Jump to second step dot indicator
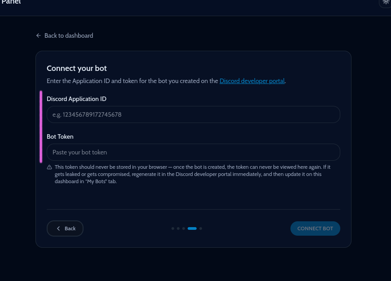391x281 pixels. click(178, 228)
